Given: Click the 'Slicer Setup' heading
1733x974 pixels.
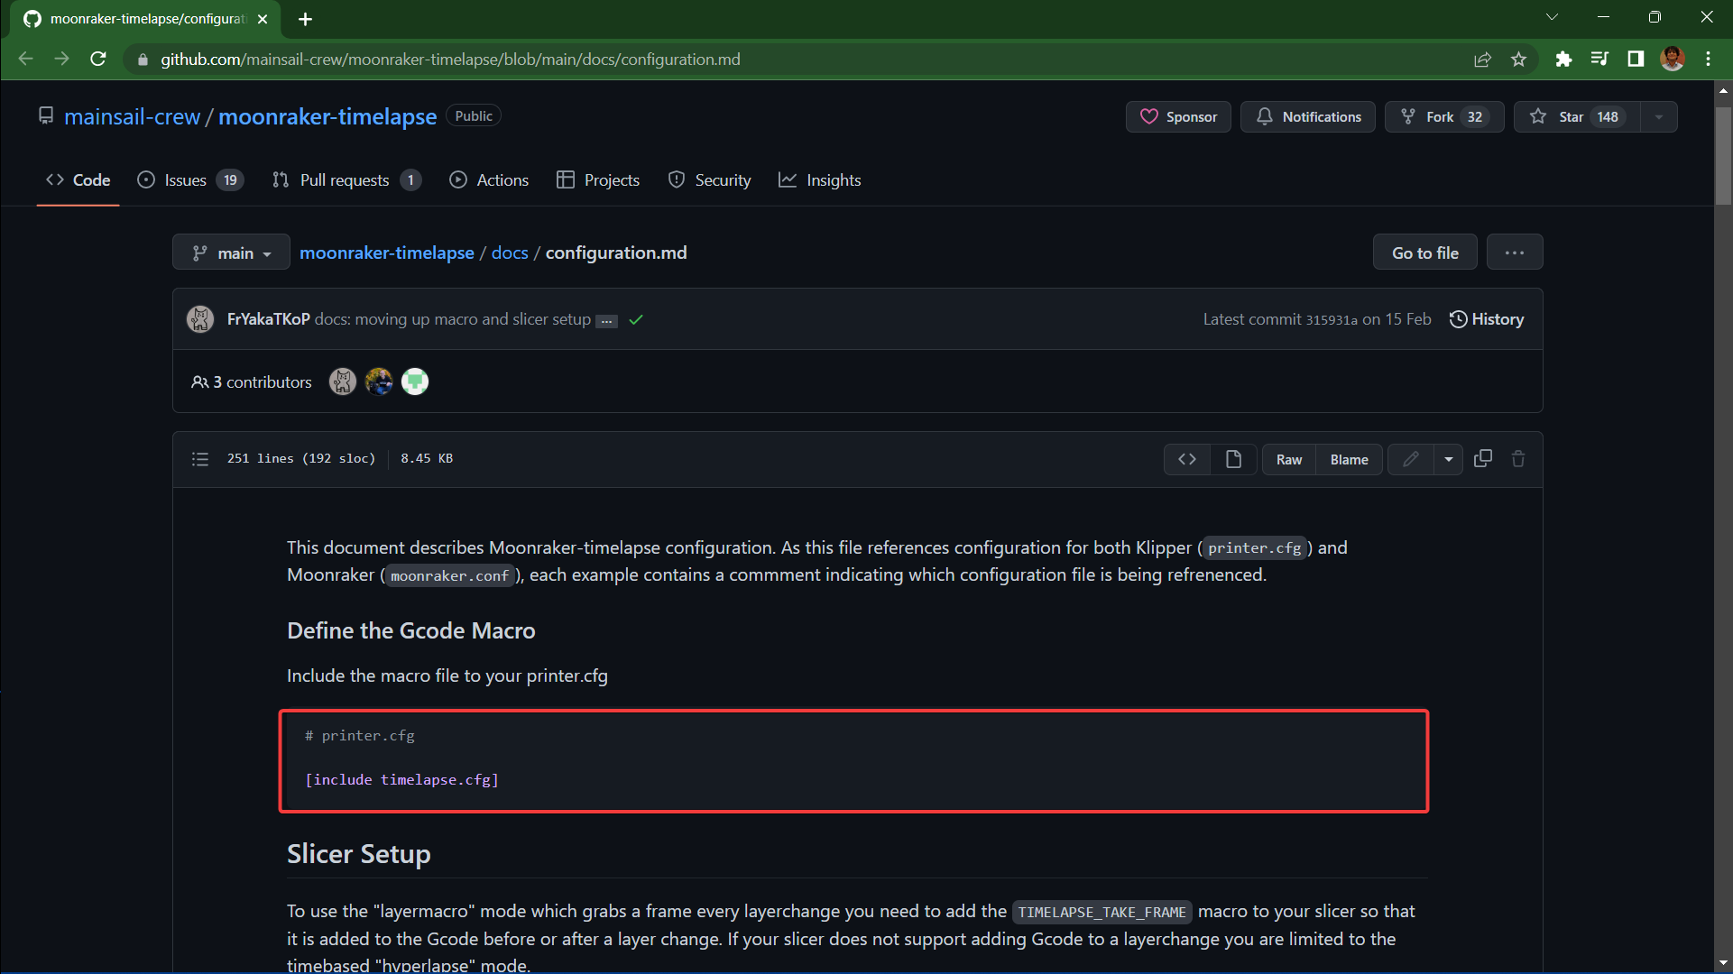Looking at the screenshot, I should coord(359,853).
